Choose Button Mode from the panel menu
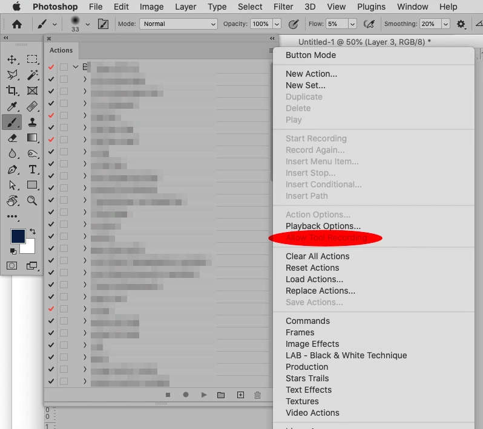483x429 pixels. [311, 55]
